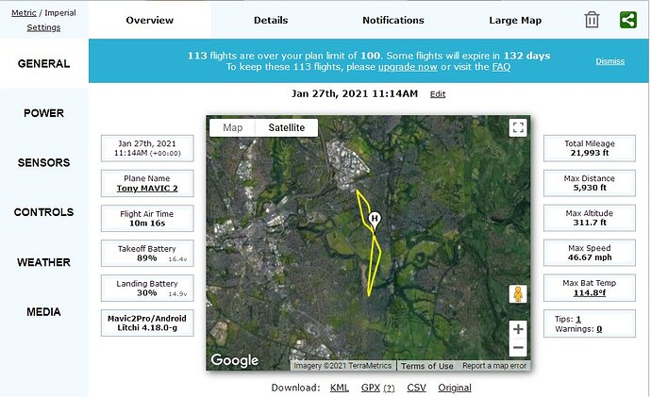The height and width of the screenshot is (397, 651).
Task: Click the Landing Battery 30% box
Action: click(147, 288)
